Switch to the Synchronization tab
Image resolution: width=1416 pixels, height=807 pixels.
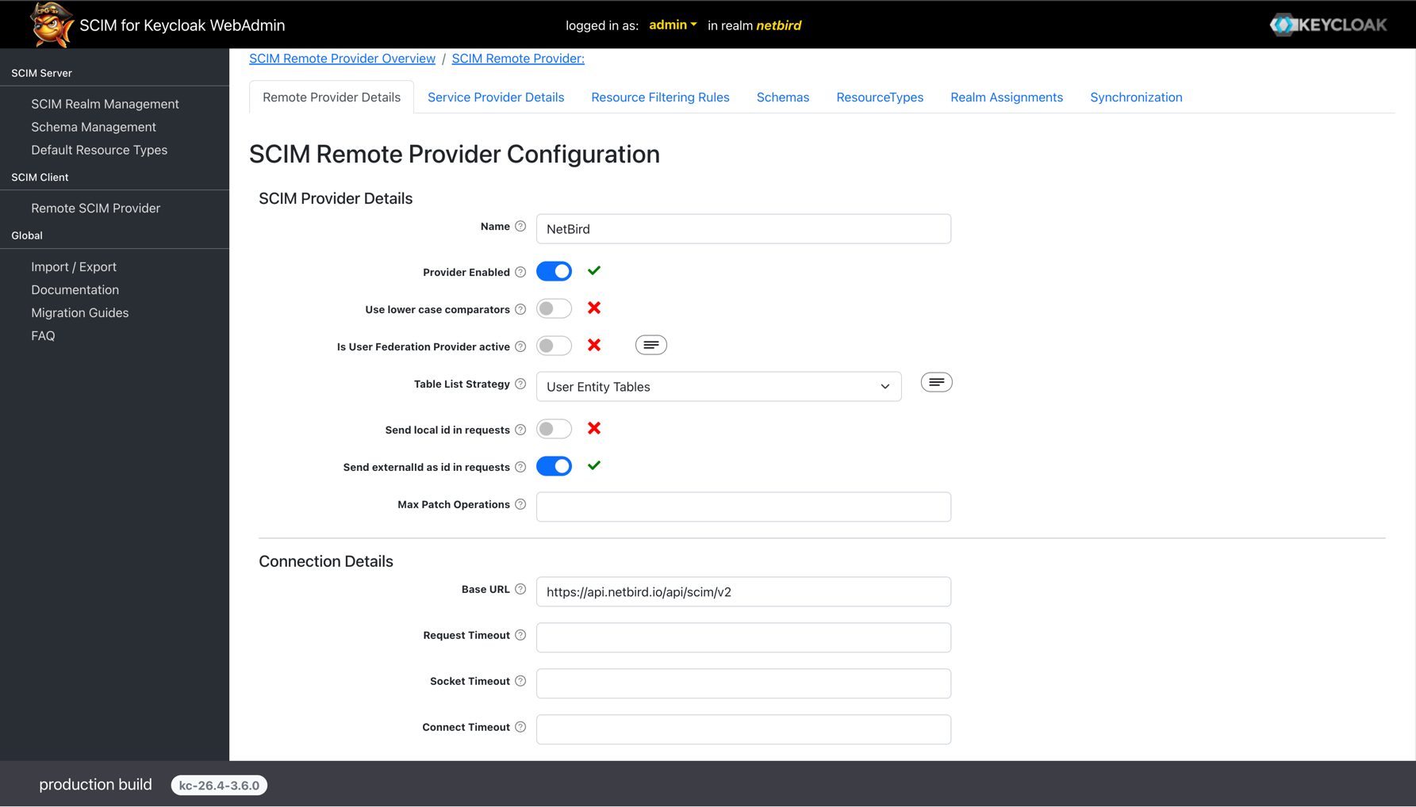click(x=1136, y=97)
